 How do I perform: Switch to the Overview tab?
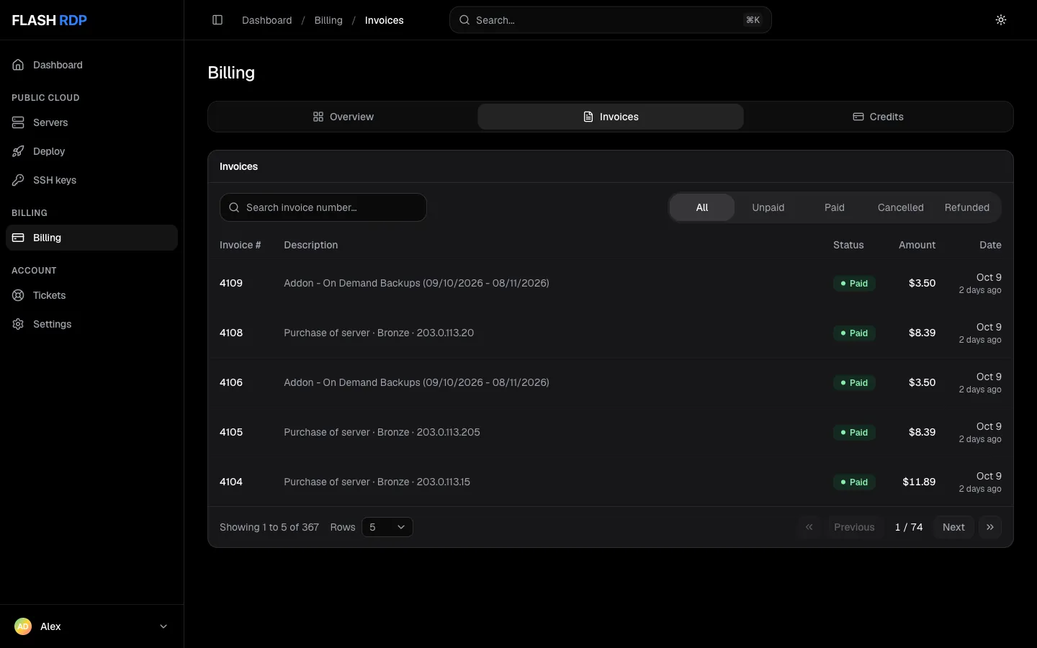[x=344, y=117]
